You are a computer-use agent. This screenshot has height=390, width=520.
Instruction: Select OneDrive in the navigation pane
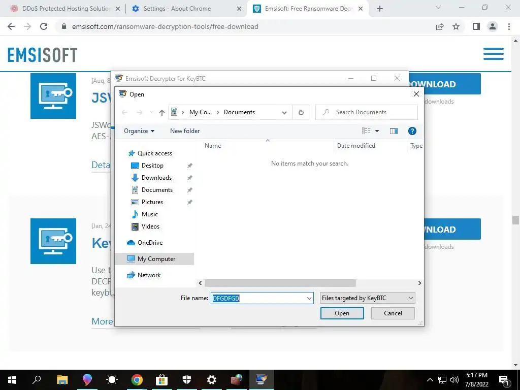[150, 243]
